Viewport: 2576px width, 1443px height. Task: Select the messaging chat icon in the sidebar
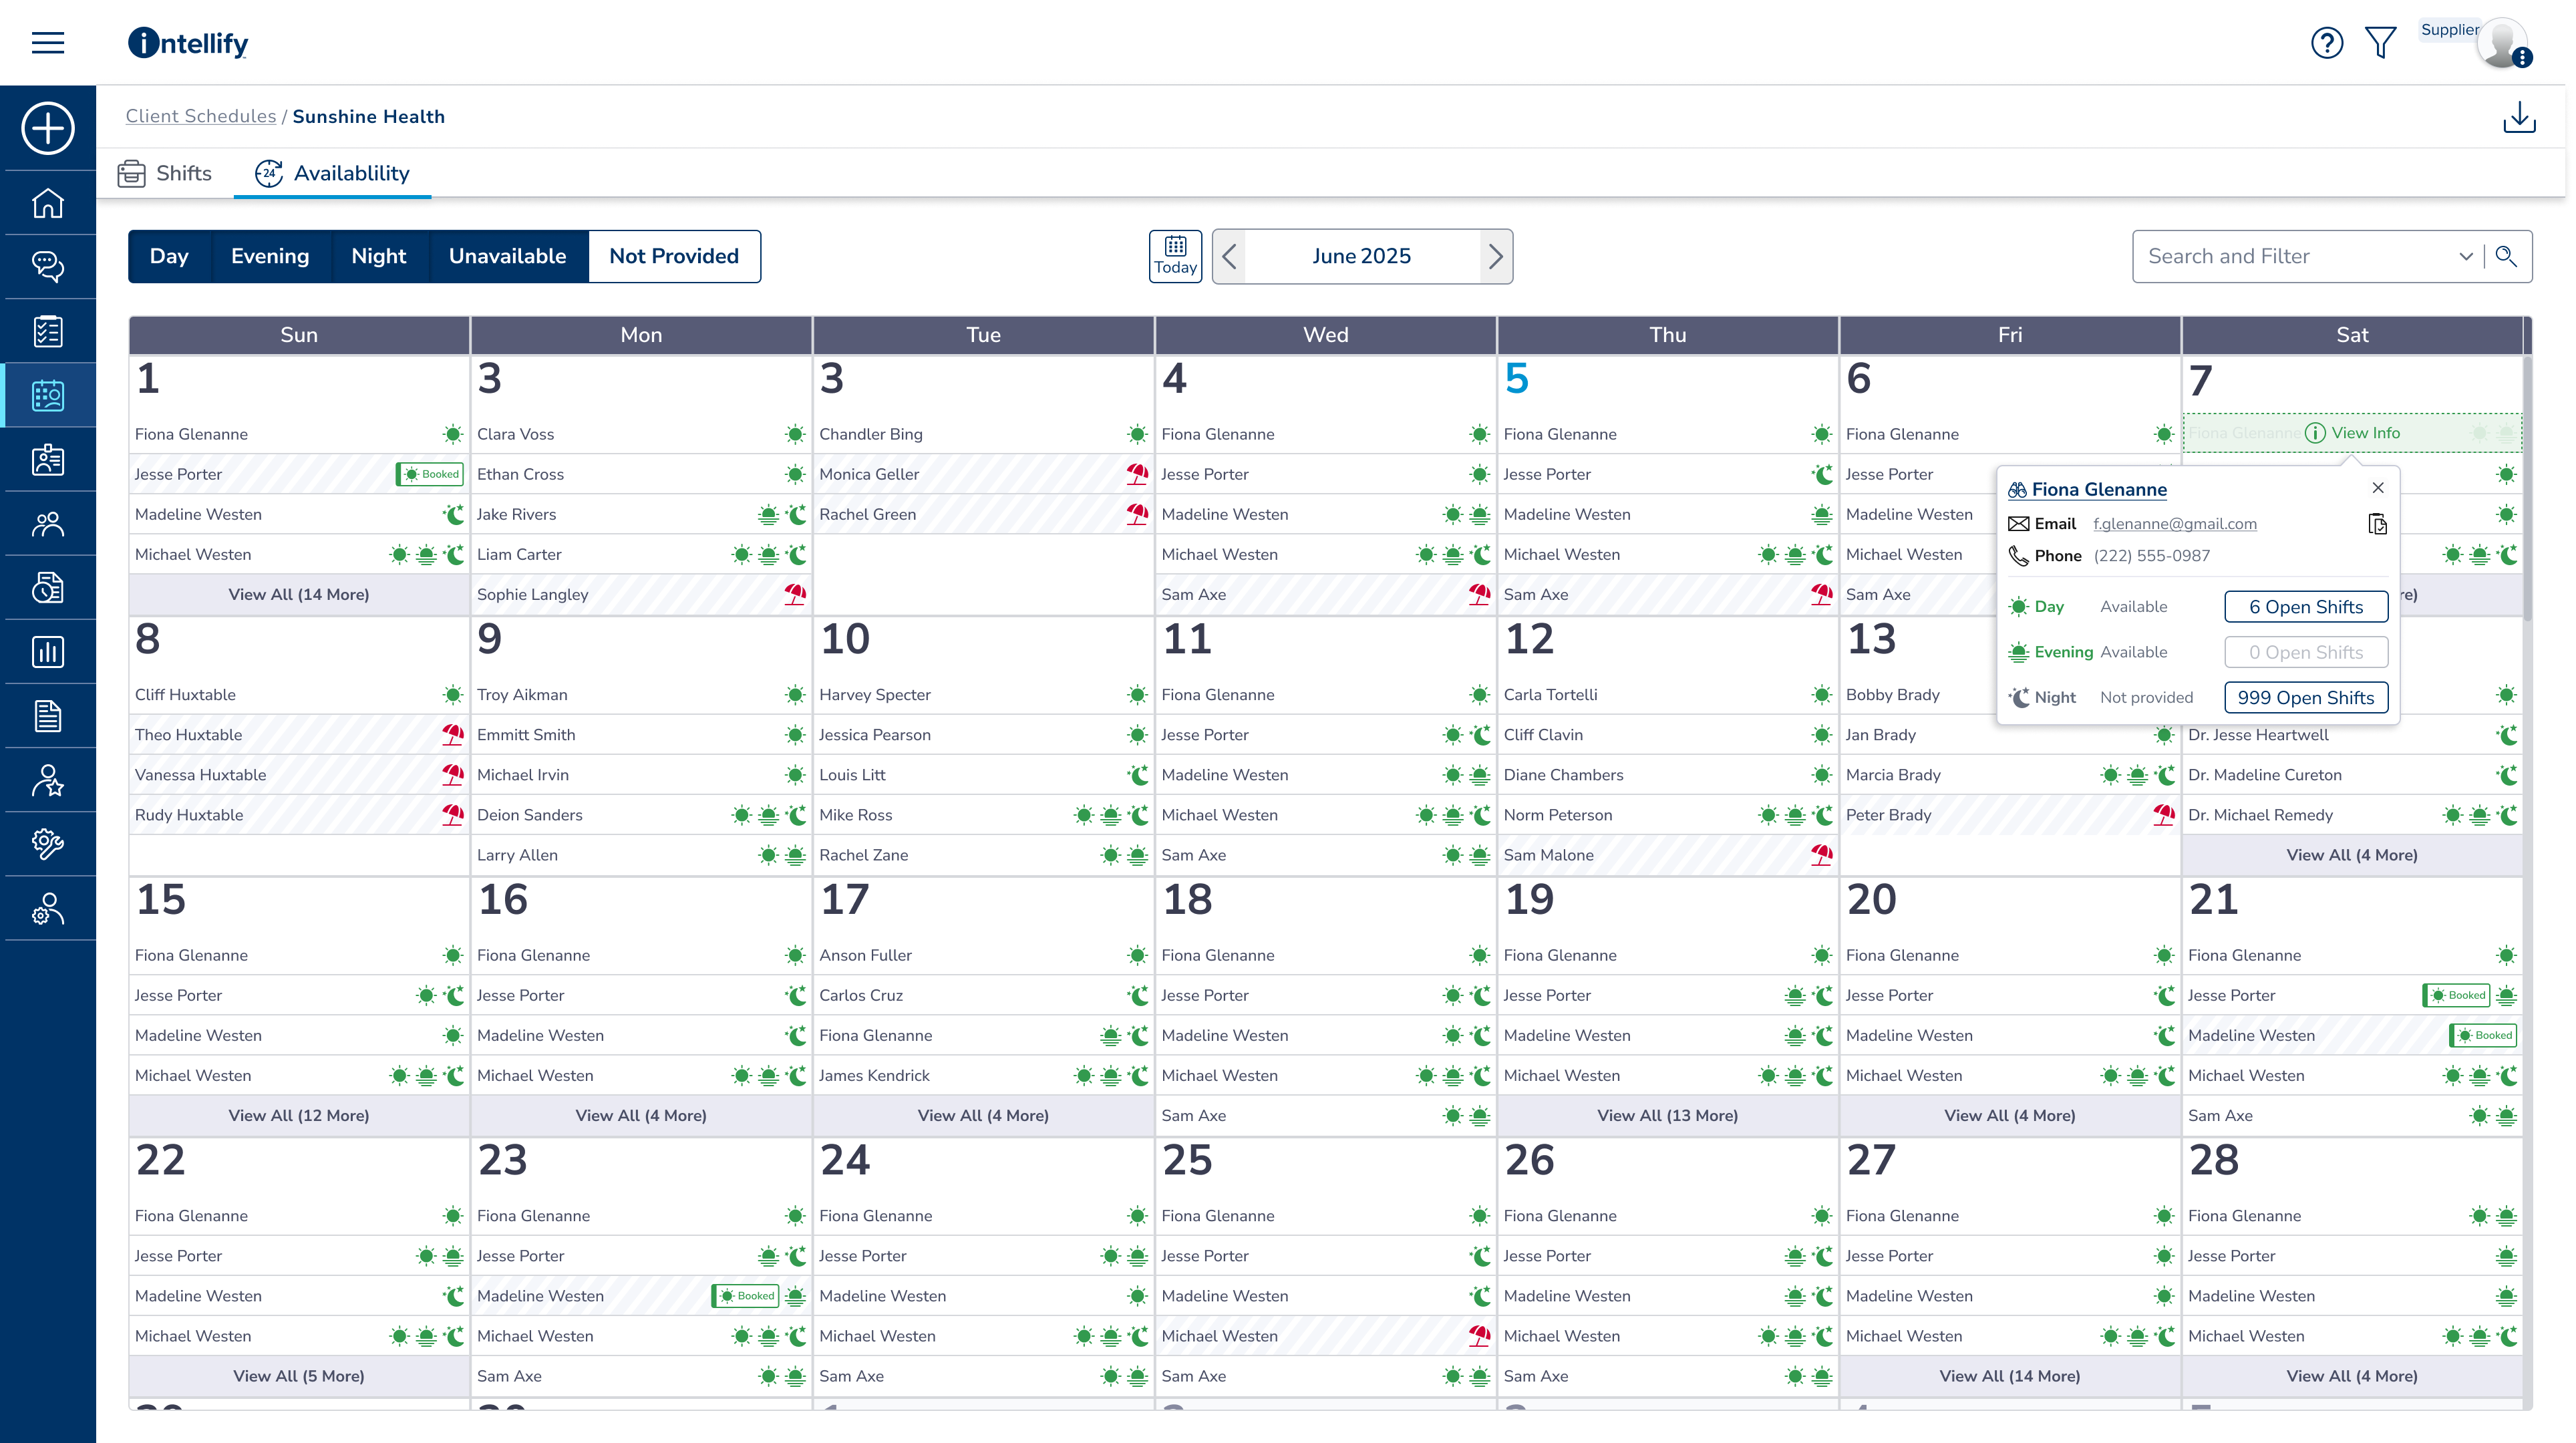pyautogui.click(x=48, y=267)
